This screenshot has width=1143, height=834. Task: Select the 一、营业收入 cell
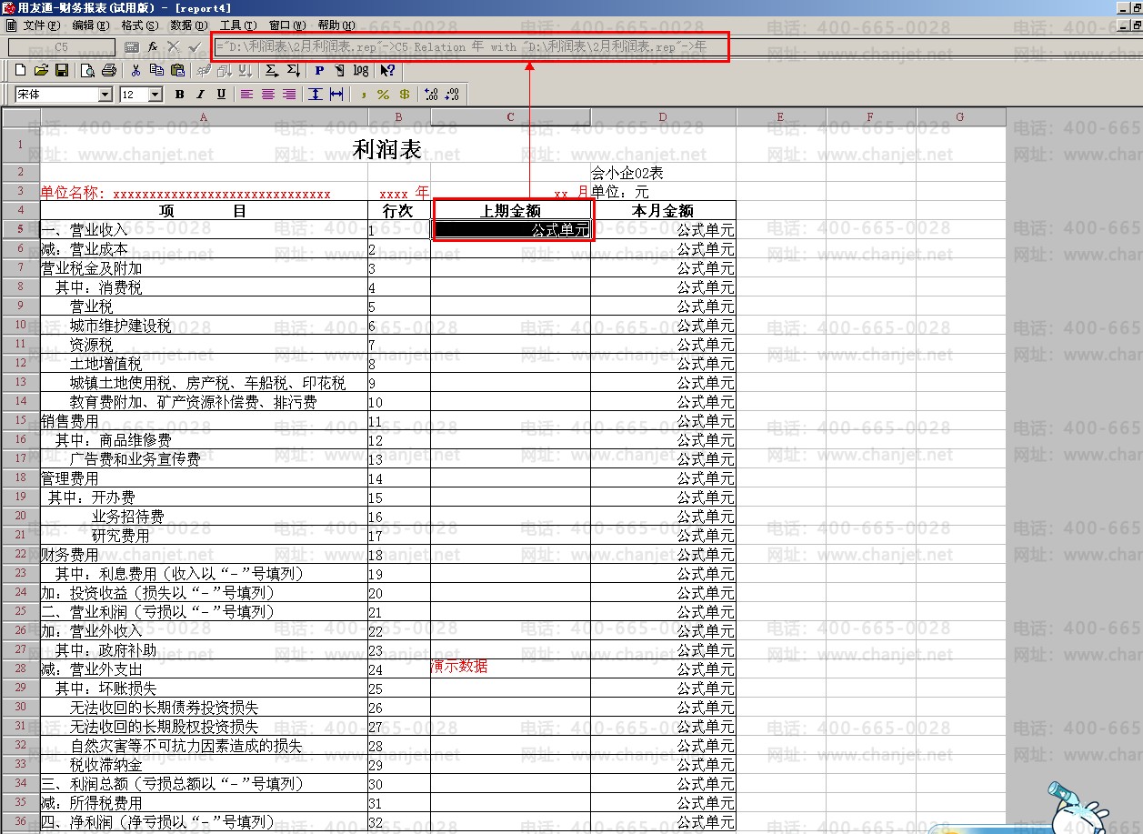204,229
